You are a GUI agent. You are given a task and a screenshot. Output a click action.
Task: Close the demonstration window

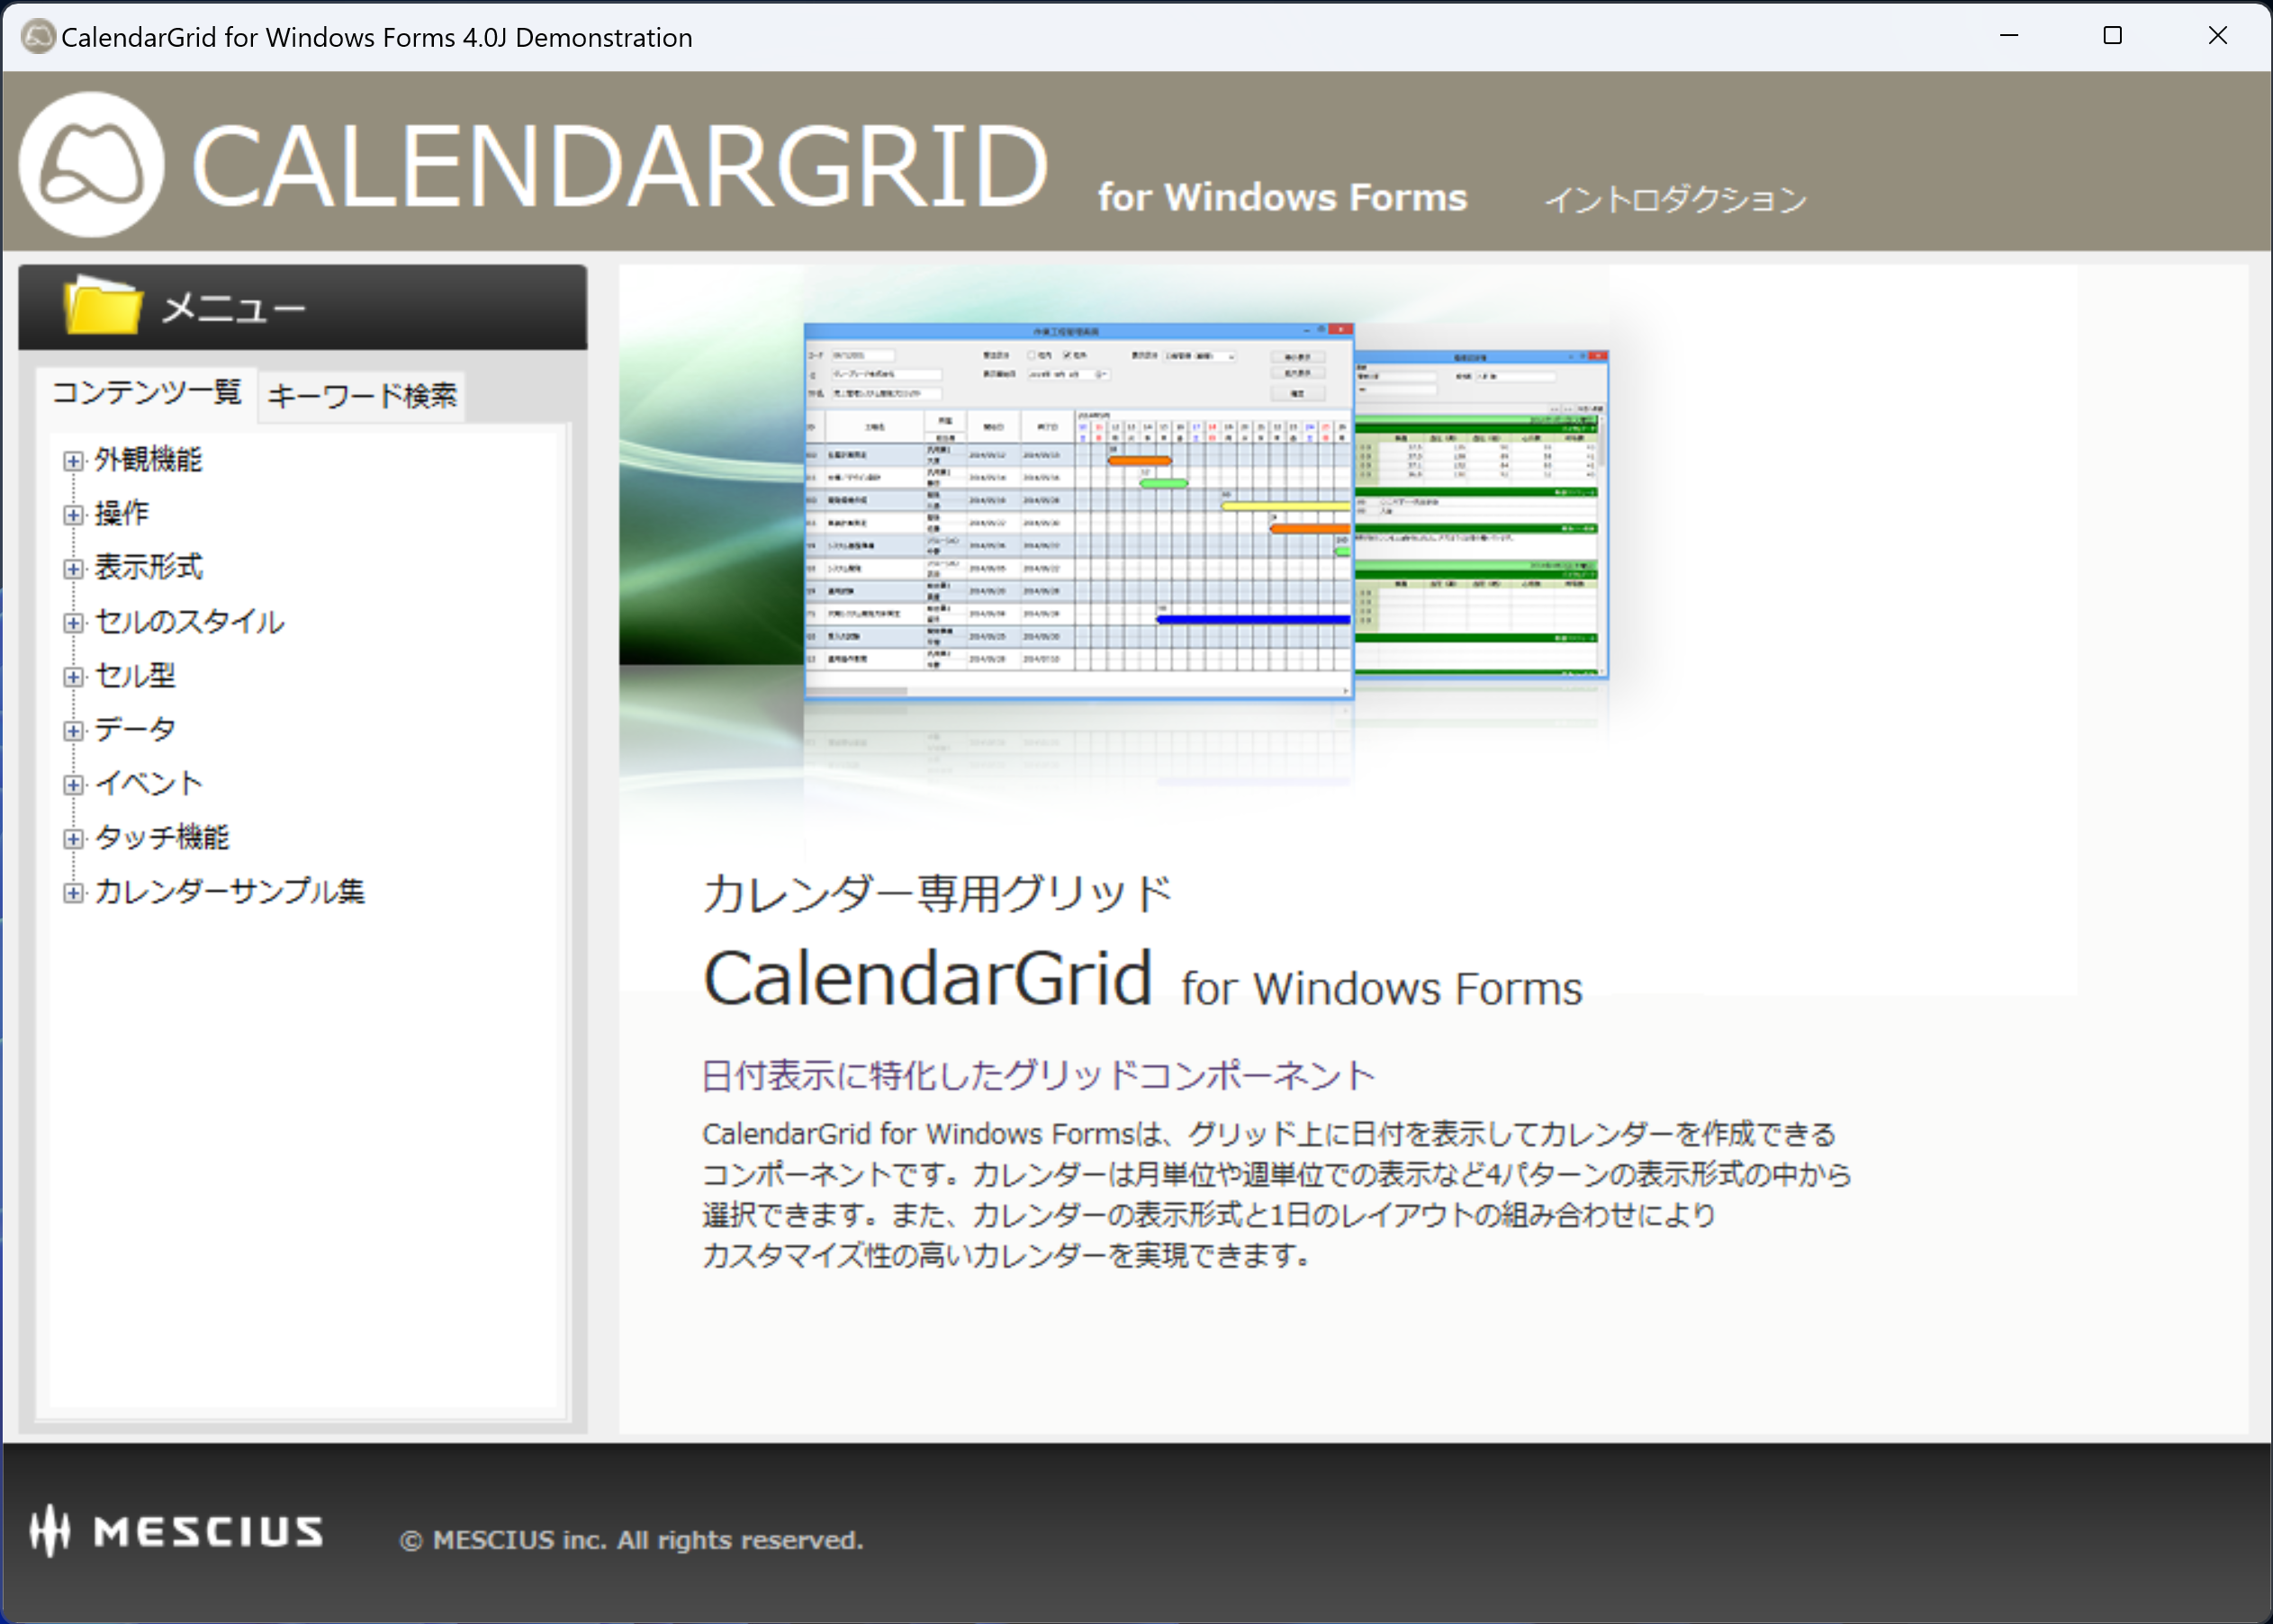point(2218,36)
